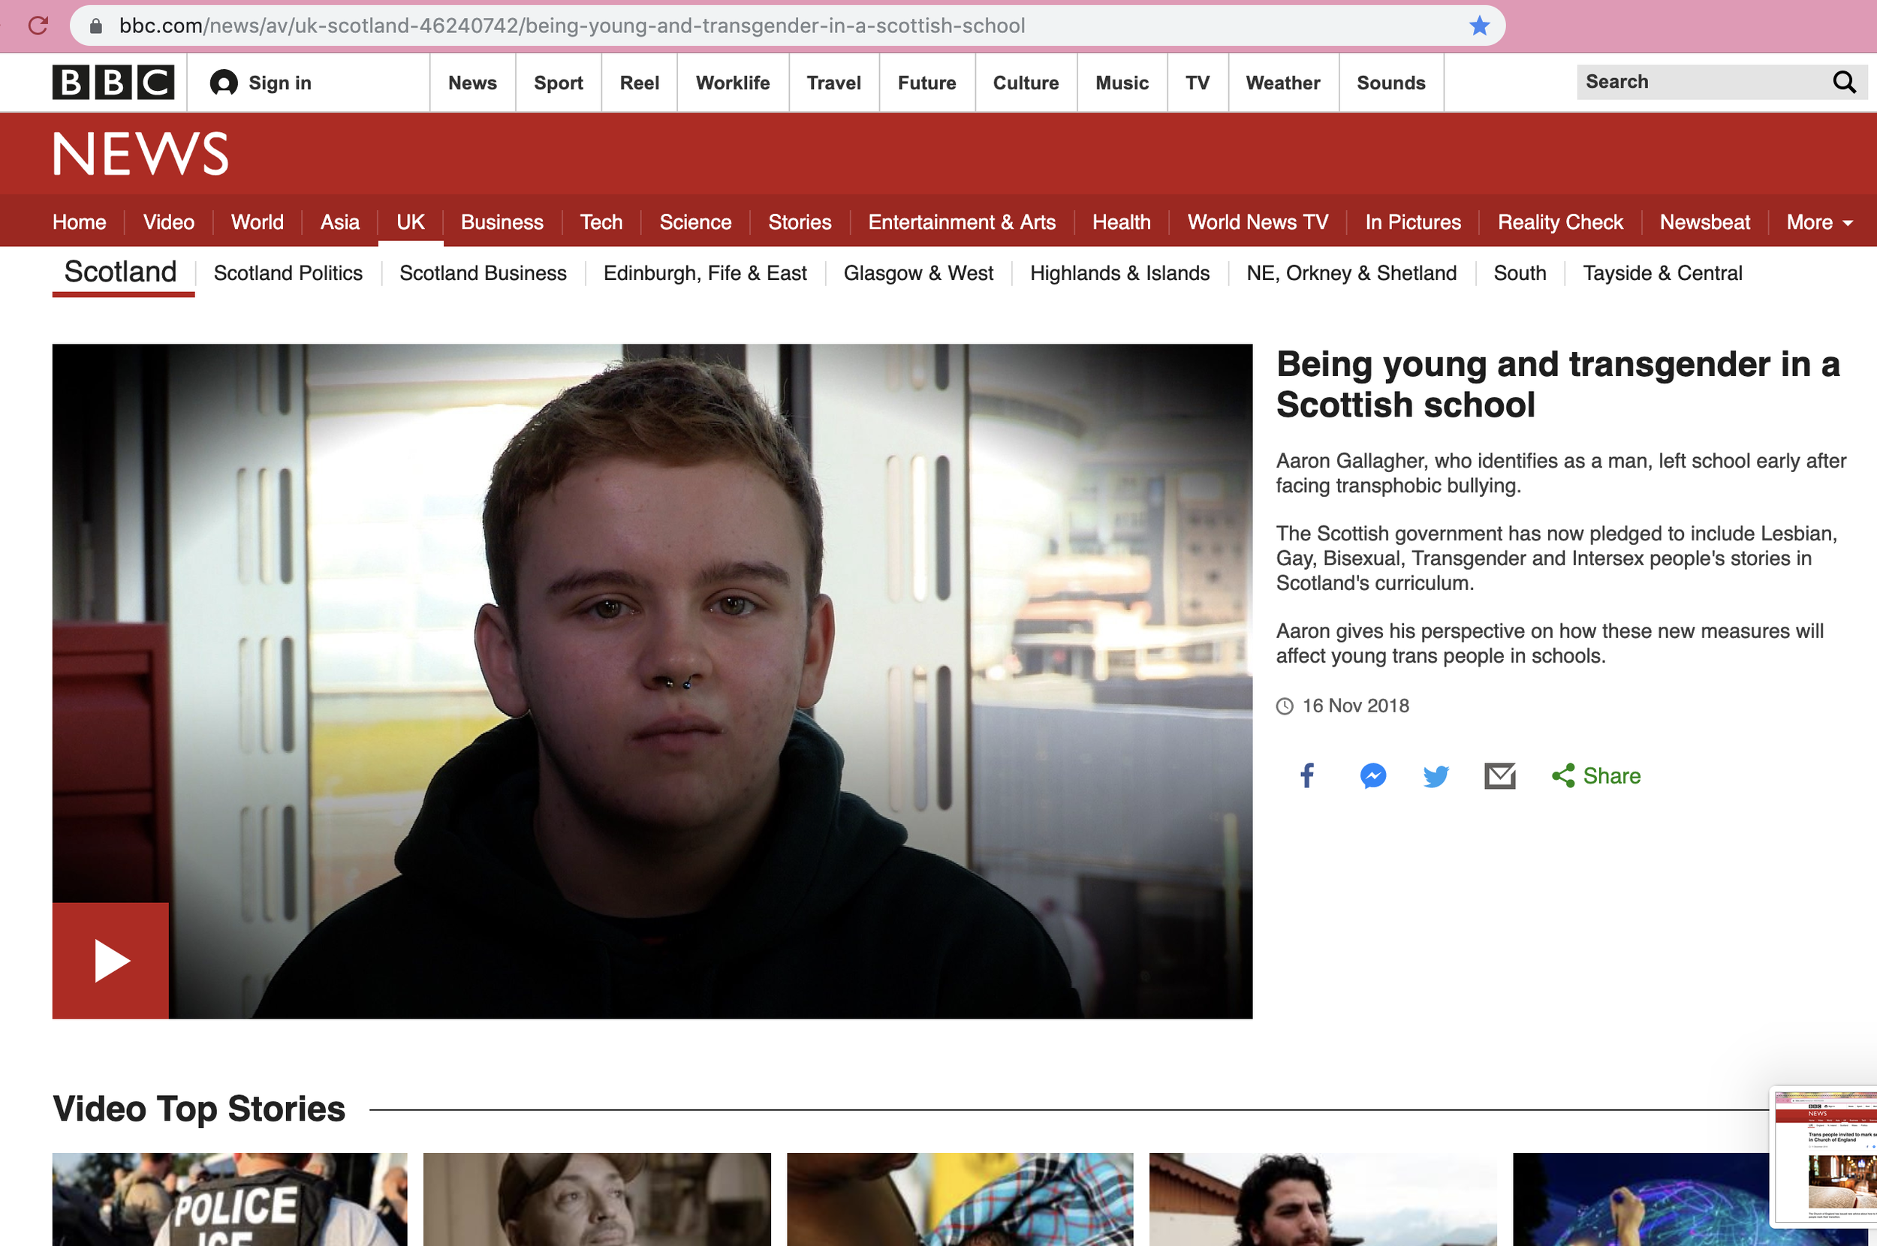1877x1246 pixels.
Task: Go to the Science news tab
Action: (695, 222)
